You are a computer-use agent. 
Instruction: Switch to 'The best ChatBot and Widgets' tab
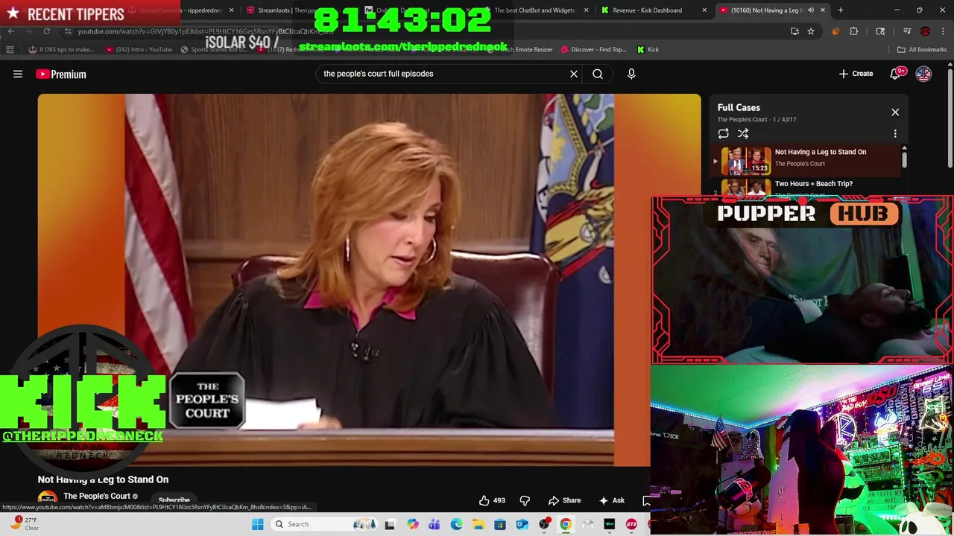[535, 10]
